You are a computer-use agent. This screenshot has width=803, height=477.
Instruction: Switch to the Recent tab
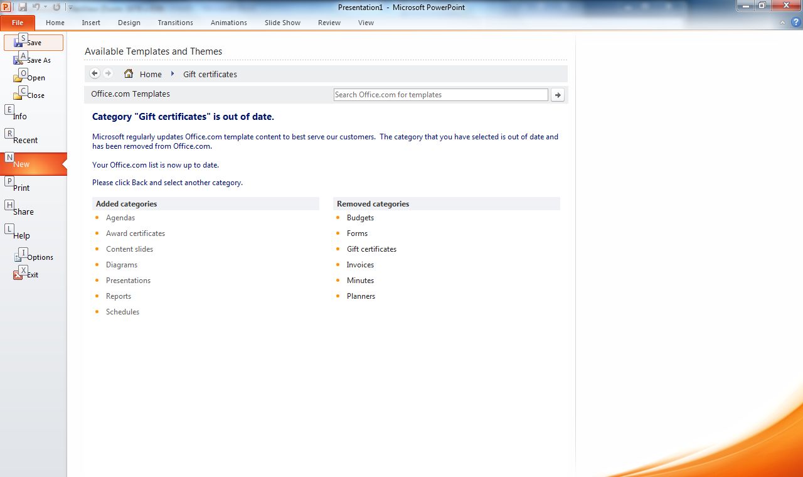click(x=25, y=140)
